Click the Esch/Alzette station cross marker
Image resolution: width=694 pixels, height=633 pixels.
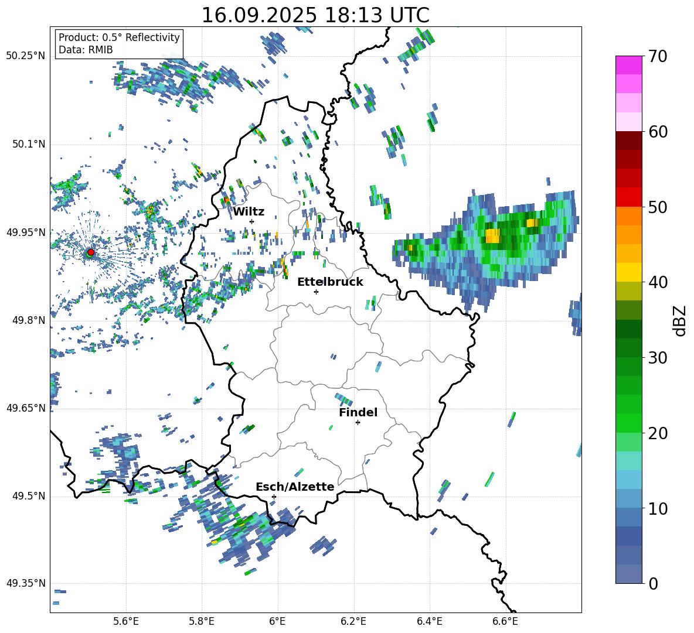point(274,497)
